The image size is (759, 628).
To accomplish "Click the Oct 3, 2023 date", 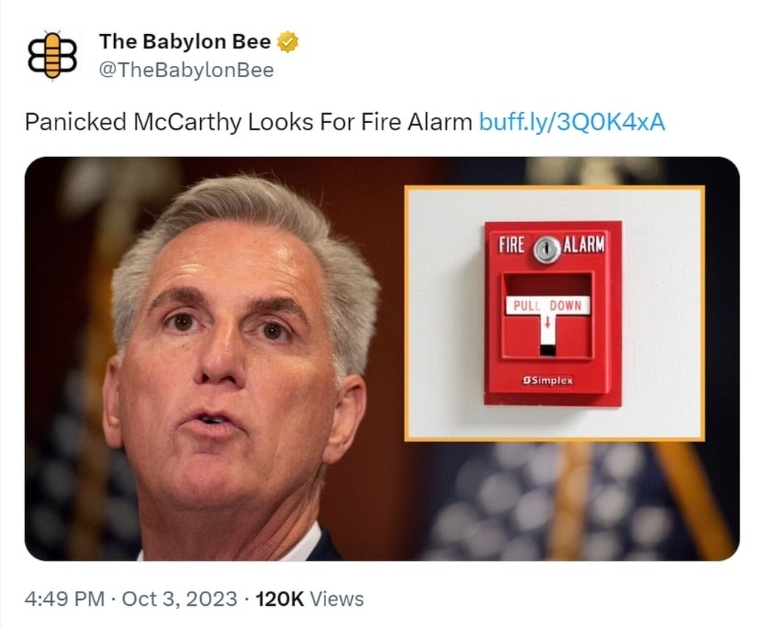I will tap(179, 598).
